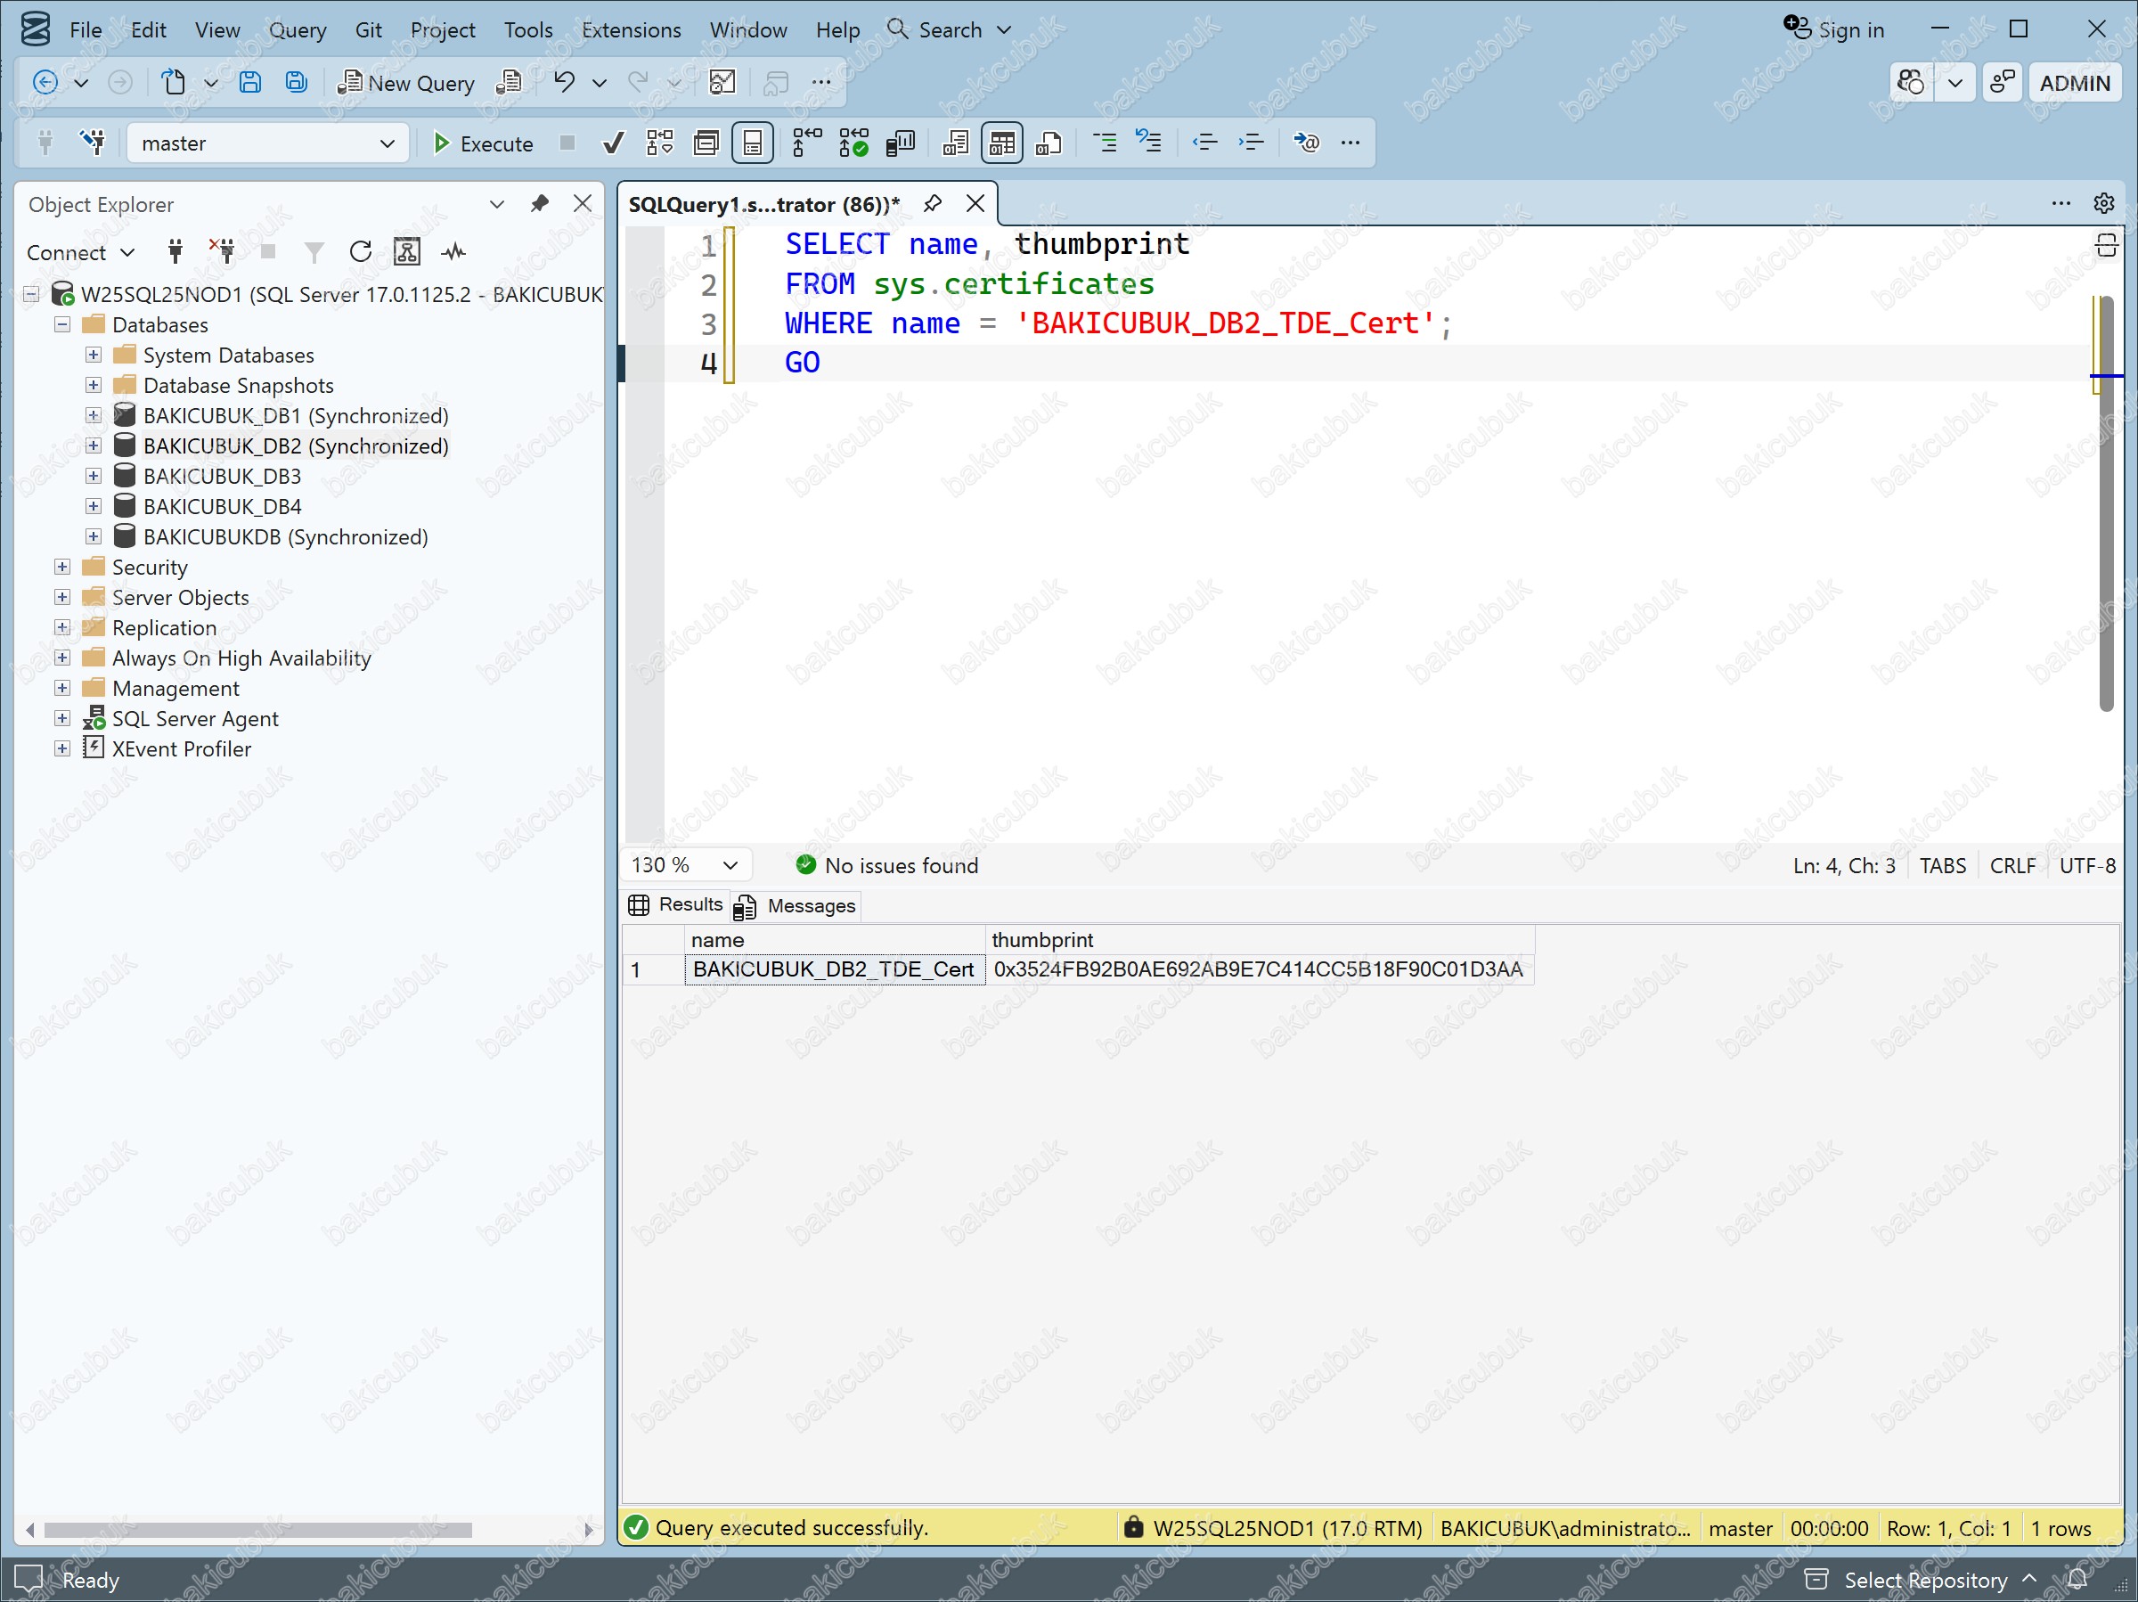Click the notifications bell in status bar
This screenshot has height=1602, width=2138.
[x=2077, y=1580]
